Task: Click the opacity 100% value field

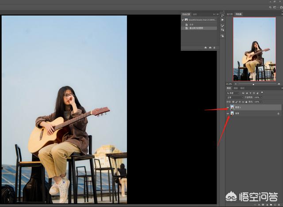Action: point(256,97)
